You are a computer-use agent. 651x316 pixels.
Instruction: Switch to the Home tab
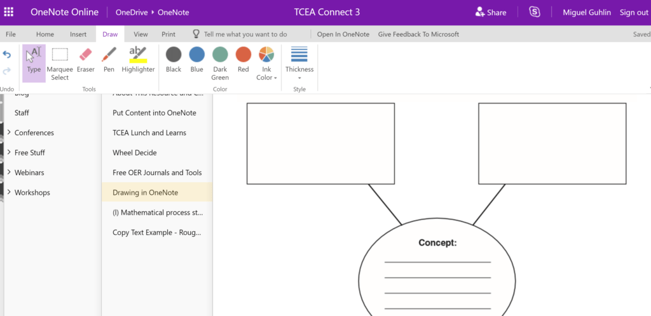[45, 34]
